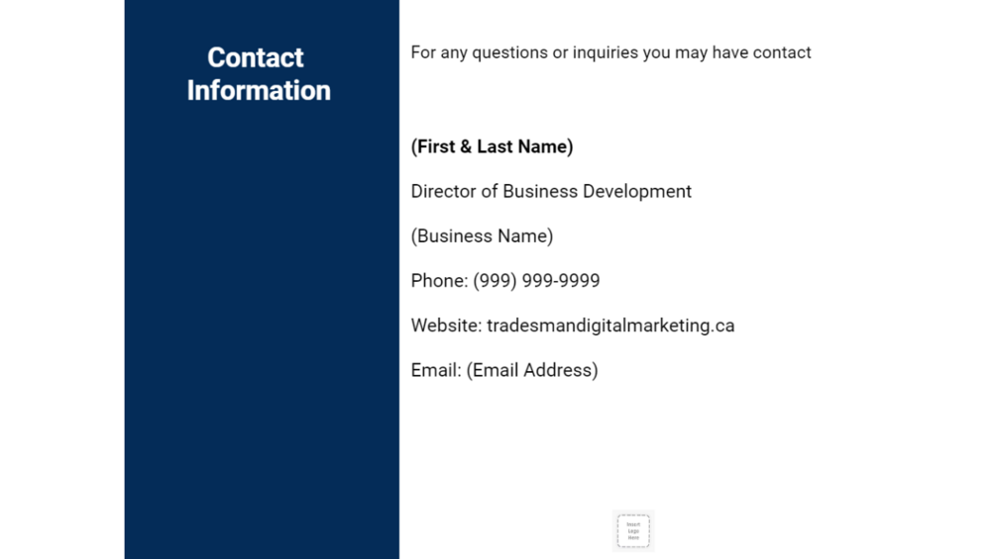Select the Contact Information heading
The height and width of the screenshot is (559, 996).
(258, 74)
